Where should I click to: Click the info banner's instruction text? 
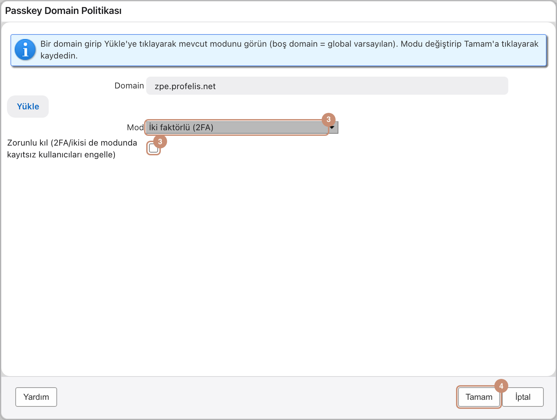[289, 50]
